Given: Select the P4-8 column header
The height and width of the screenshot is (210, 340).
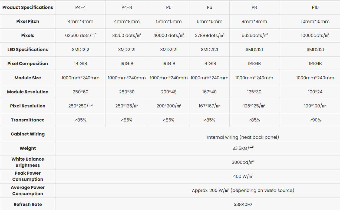Looking at the screenshot, I should [x=127, y=7].
